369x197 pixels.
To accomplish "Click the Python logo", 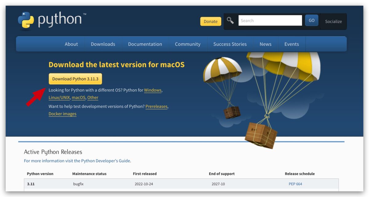I will click(52, 20).
